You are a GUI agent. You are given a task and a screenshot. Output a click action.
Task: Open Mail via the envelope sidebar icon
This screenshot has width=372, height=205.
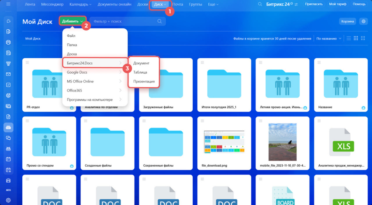8,74
